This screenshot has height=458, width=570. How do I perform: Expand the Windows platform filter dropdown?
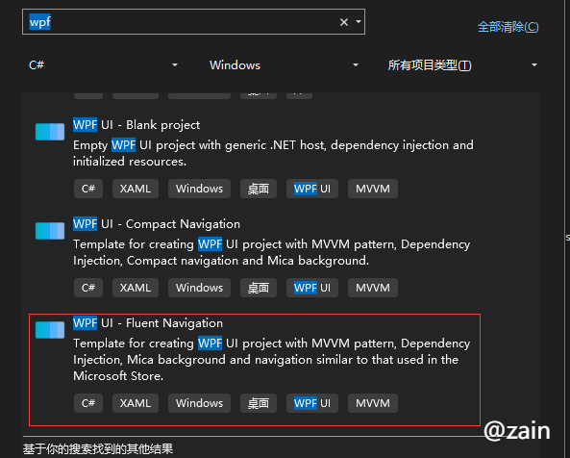coord(284,65)
